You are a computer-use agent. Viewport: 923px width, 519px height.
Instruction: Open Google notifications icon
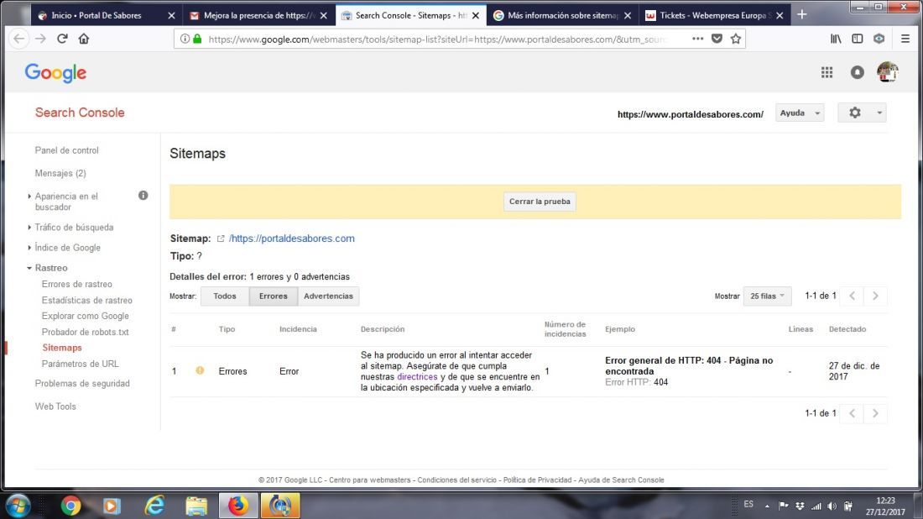click(x=857, y=72)
